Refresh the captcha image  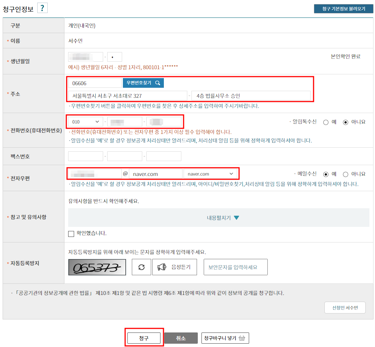(142, 267)
